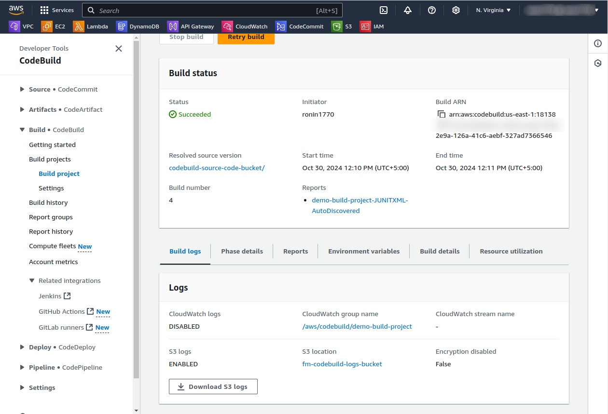The height and width of the screenshot is (414, 608).
Task: Open the Services grid menu
Action: (x=57, y=10)
